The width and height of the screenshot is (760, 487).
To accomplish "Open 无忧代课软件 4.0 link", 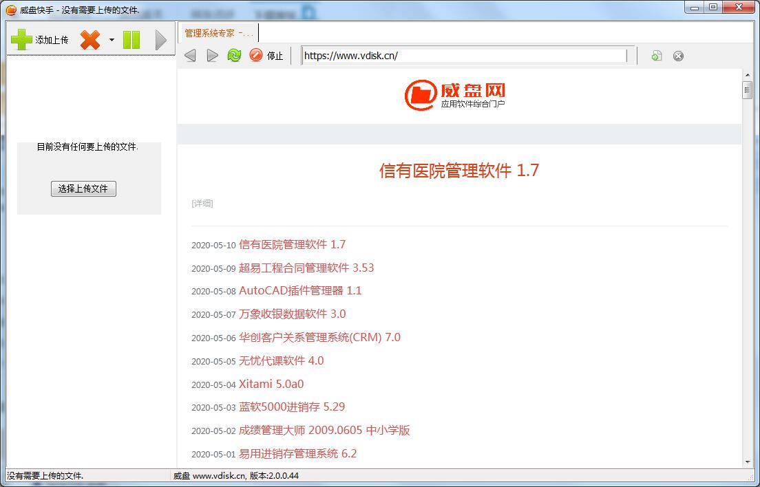I will coord(281,360).
